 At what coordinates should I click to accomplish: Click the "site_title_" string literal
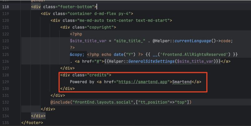tap(130, 41)
